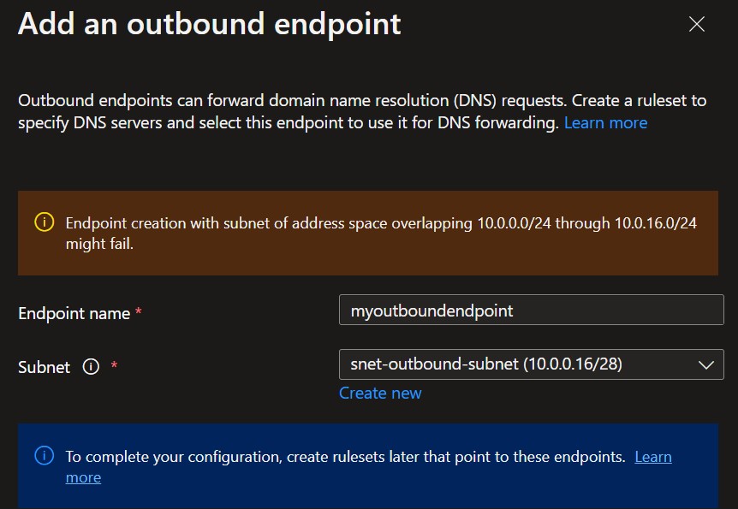Edit the myoutboundendpoint name value
738x509 pixels.
(x=531, y=310)
